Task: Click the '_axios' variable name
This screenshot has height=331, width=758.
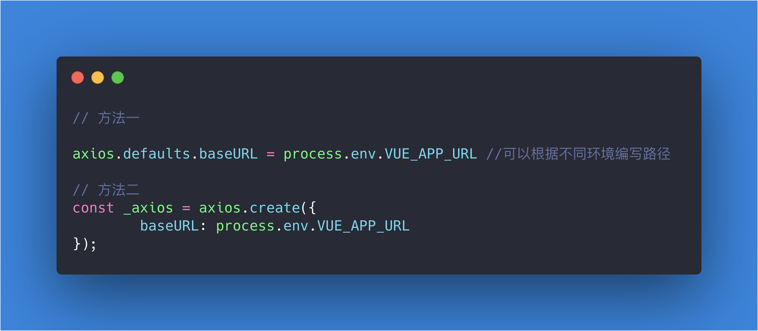Action: [148, 208]
